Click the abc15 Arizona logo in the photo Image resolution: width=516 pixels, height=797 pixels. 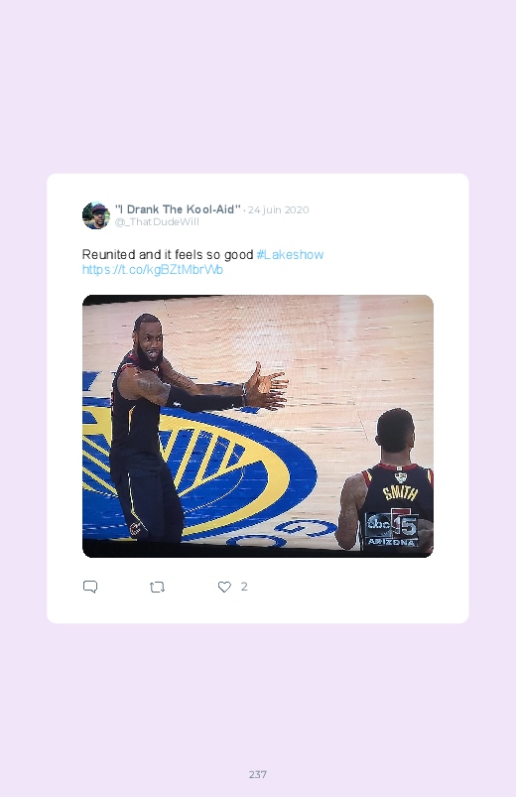(392, 529)
